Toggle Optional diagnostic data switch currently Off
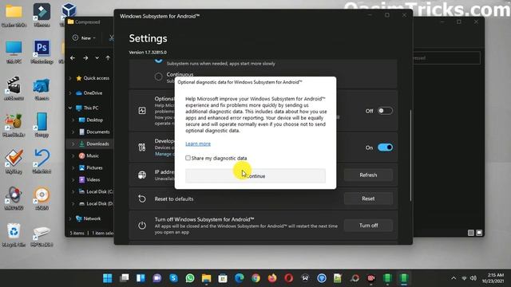Screen dimensions: 511x287 point(385,111)
